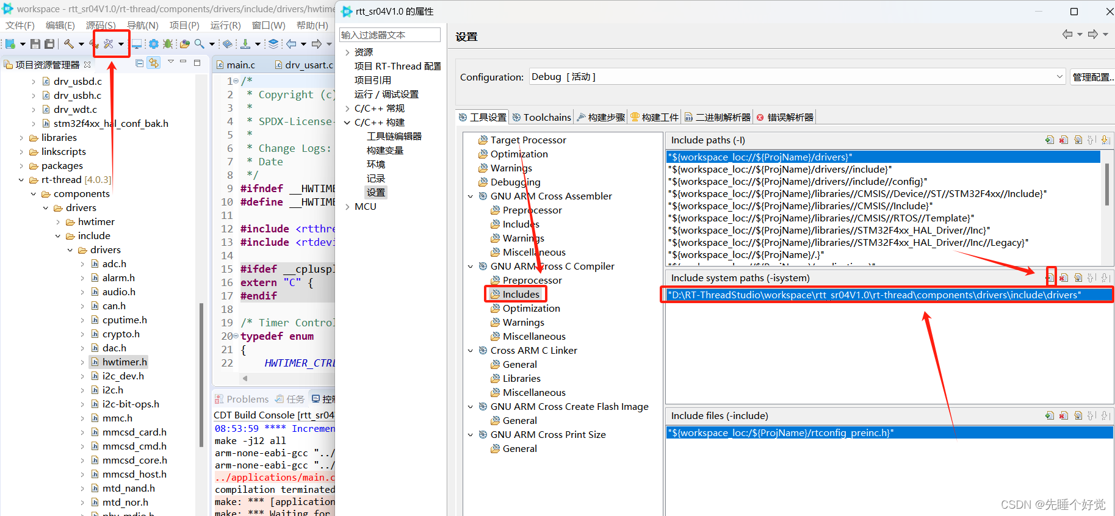Image resolution: width=1115 pixels, height=516 pixels.
Task: Collapse the rt-thread folder in project explorer
Action: 21,180
